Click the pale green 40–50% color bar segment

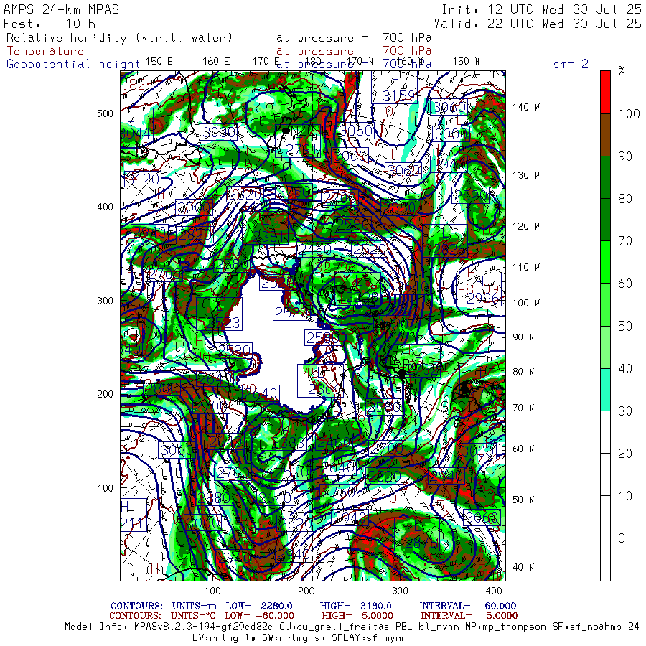[x=605, y=347]
